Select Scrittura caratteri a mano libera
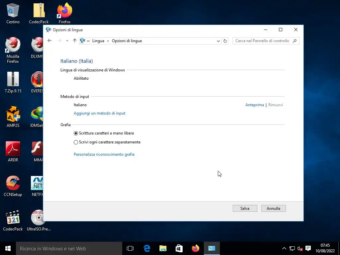The image size is (340, 255). (104, 133)
